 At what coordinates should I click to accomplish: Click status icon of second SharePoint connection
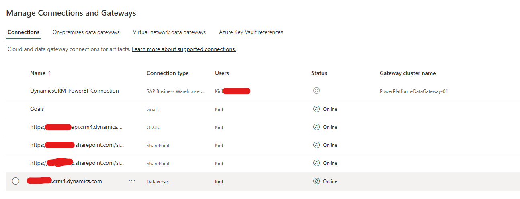pyautogui.click(x=317, y=163)
